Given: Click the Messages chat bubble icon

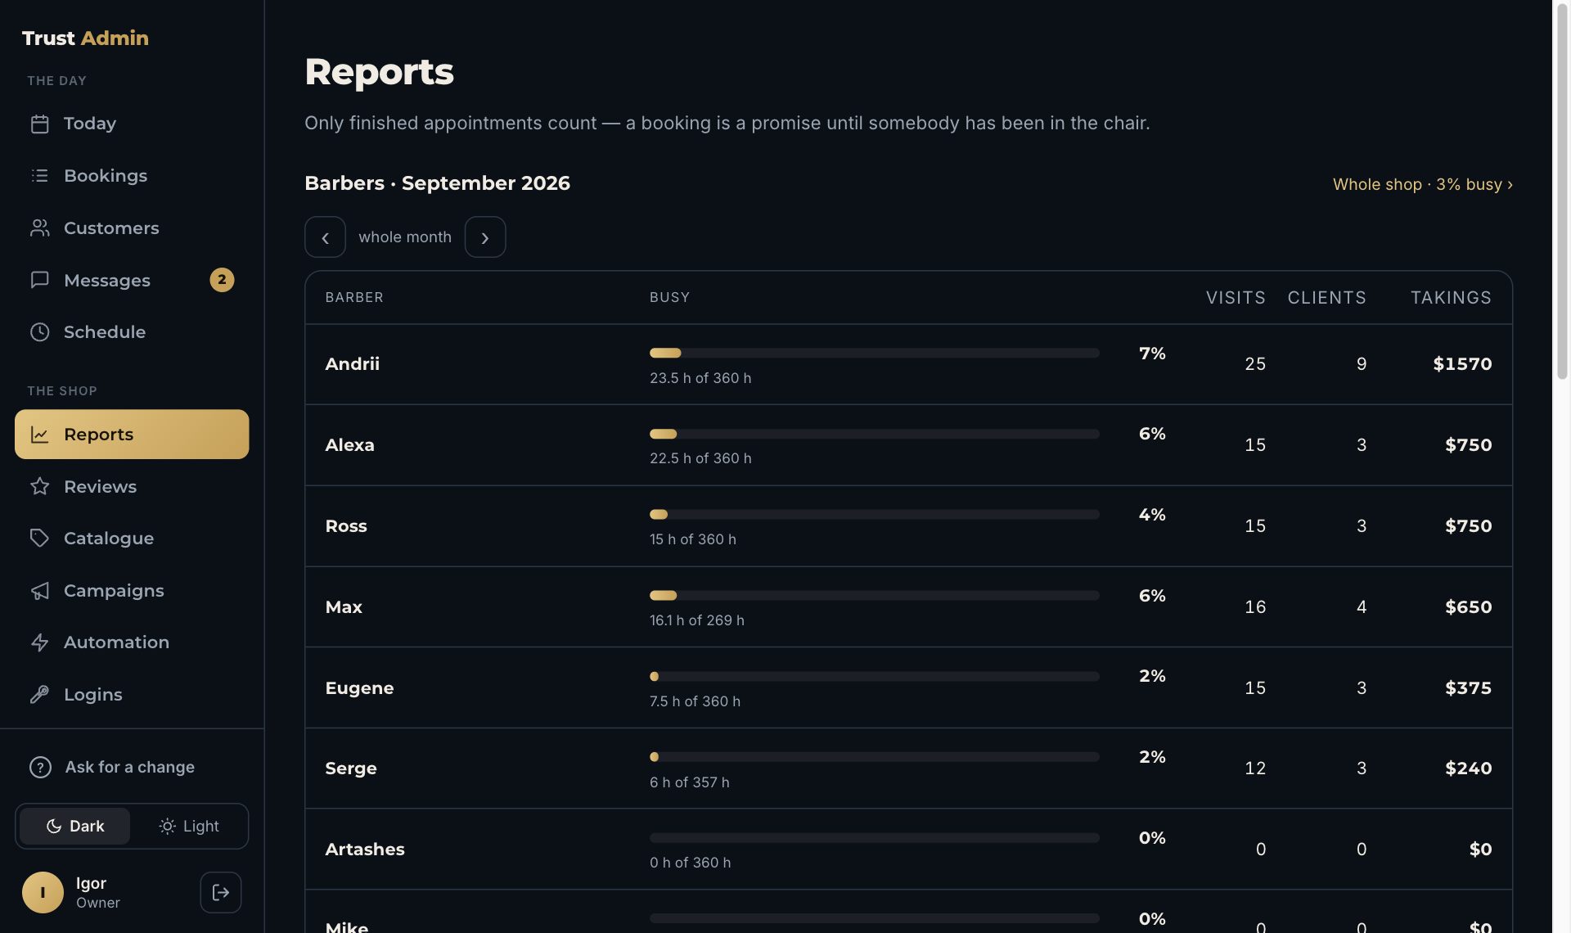Looking at the screenshot, I should (x=39, y=280).
